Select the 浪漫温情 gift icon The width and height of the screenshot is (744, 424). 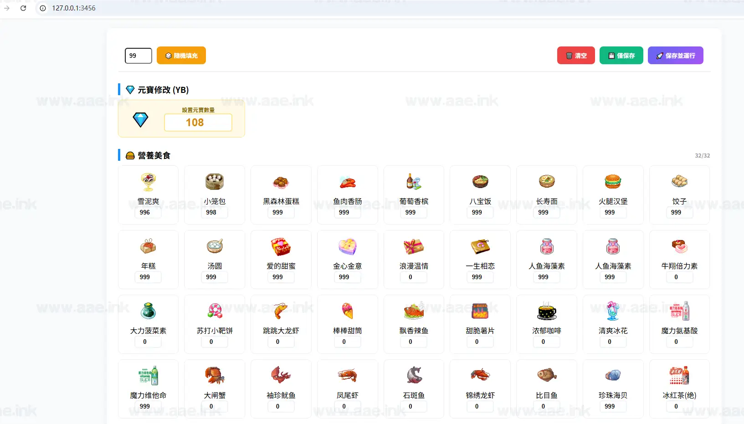coord(414,246)
